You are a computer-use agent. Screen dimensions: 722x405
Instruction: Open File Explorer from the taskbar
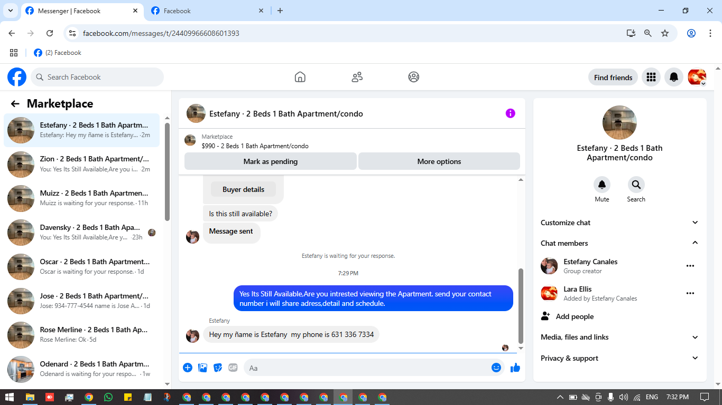[30, 397]
